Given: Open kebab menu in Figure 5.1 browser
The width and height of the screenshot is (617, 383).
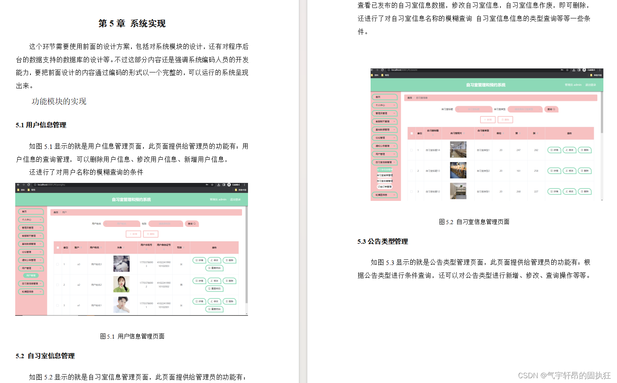Looking at the screenshot, I should point(244,185).
